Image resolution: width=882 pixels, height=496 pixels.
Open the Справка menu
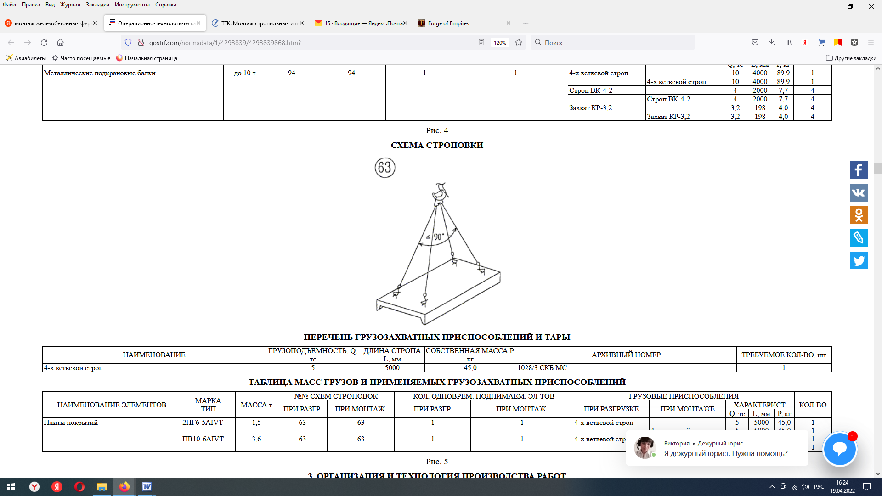coord(166,5)
